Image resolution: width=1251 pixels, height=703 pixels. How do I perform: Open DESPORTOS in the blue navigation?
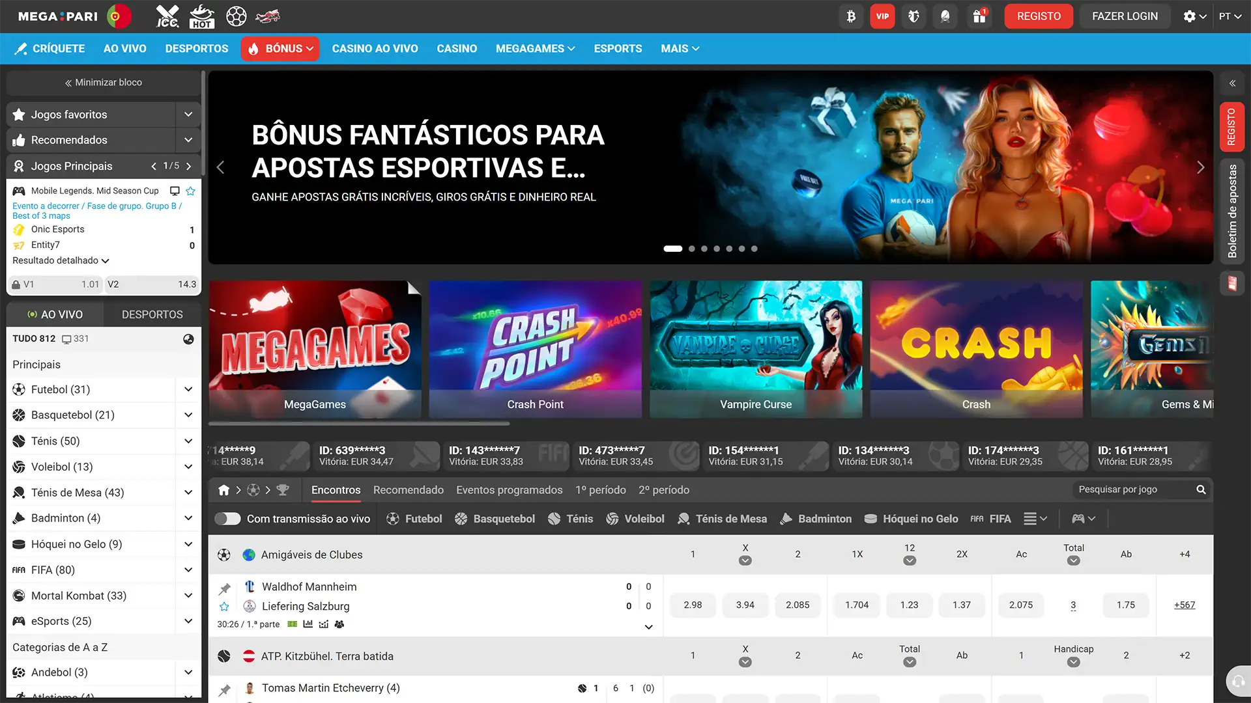click(197, 49)
